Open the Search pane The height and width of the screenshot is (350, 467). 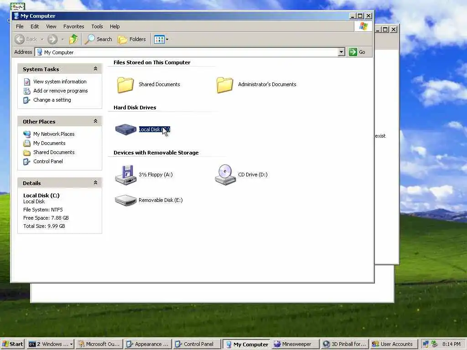pyautogui.click(x=99, y=39)
